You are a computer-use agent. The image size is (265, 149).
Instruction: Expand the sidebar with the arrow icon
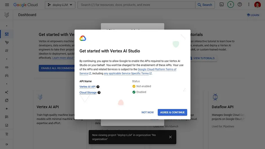click(6, 144)
